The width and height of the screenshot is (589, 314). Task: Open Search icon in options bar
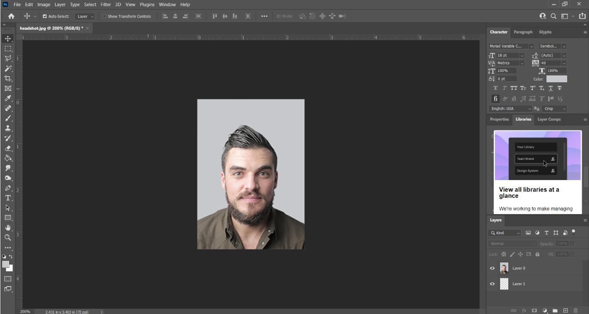[554, 16]
